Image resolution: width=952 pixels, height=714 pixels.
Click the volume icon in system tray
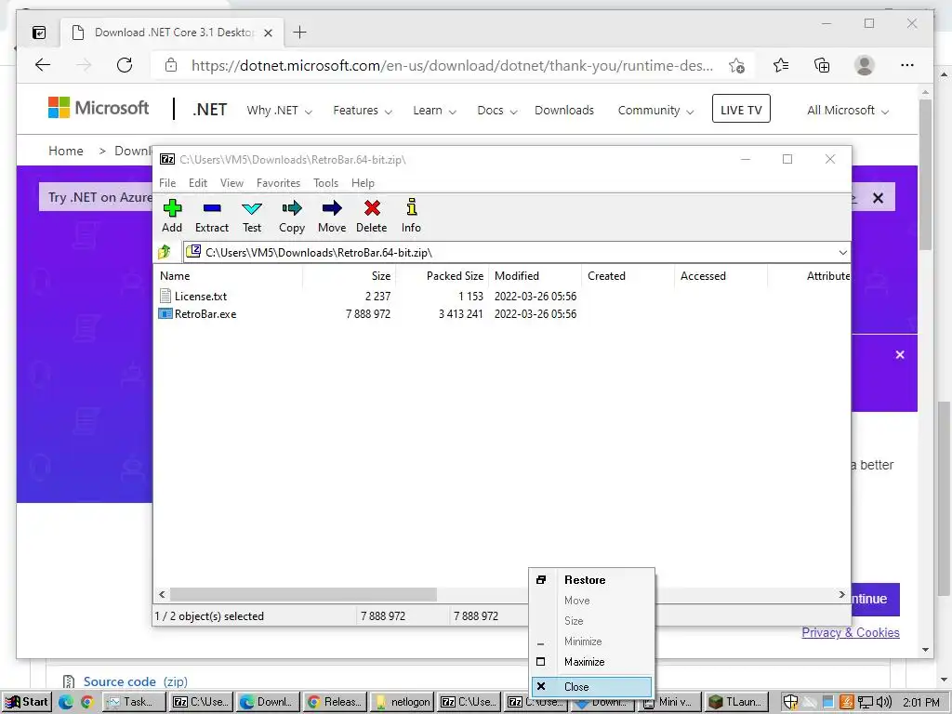[884, 703]
